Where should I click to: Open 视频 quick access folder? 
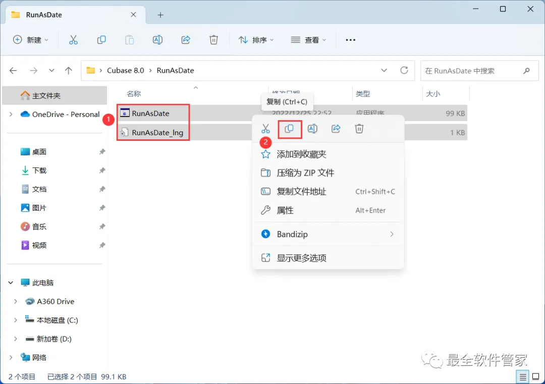coord(39,245)
